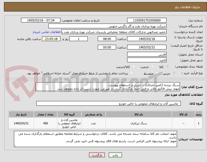Screen dimensions: 207x162
Task: Click the price validity date 1405/03/31 field
Action: point(147,47)
